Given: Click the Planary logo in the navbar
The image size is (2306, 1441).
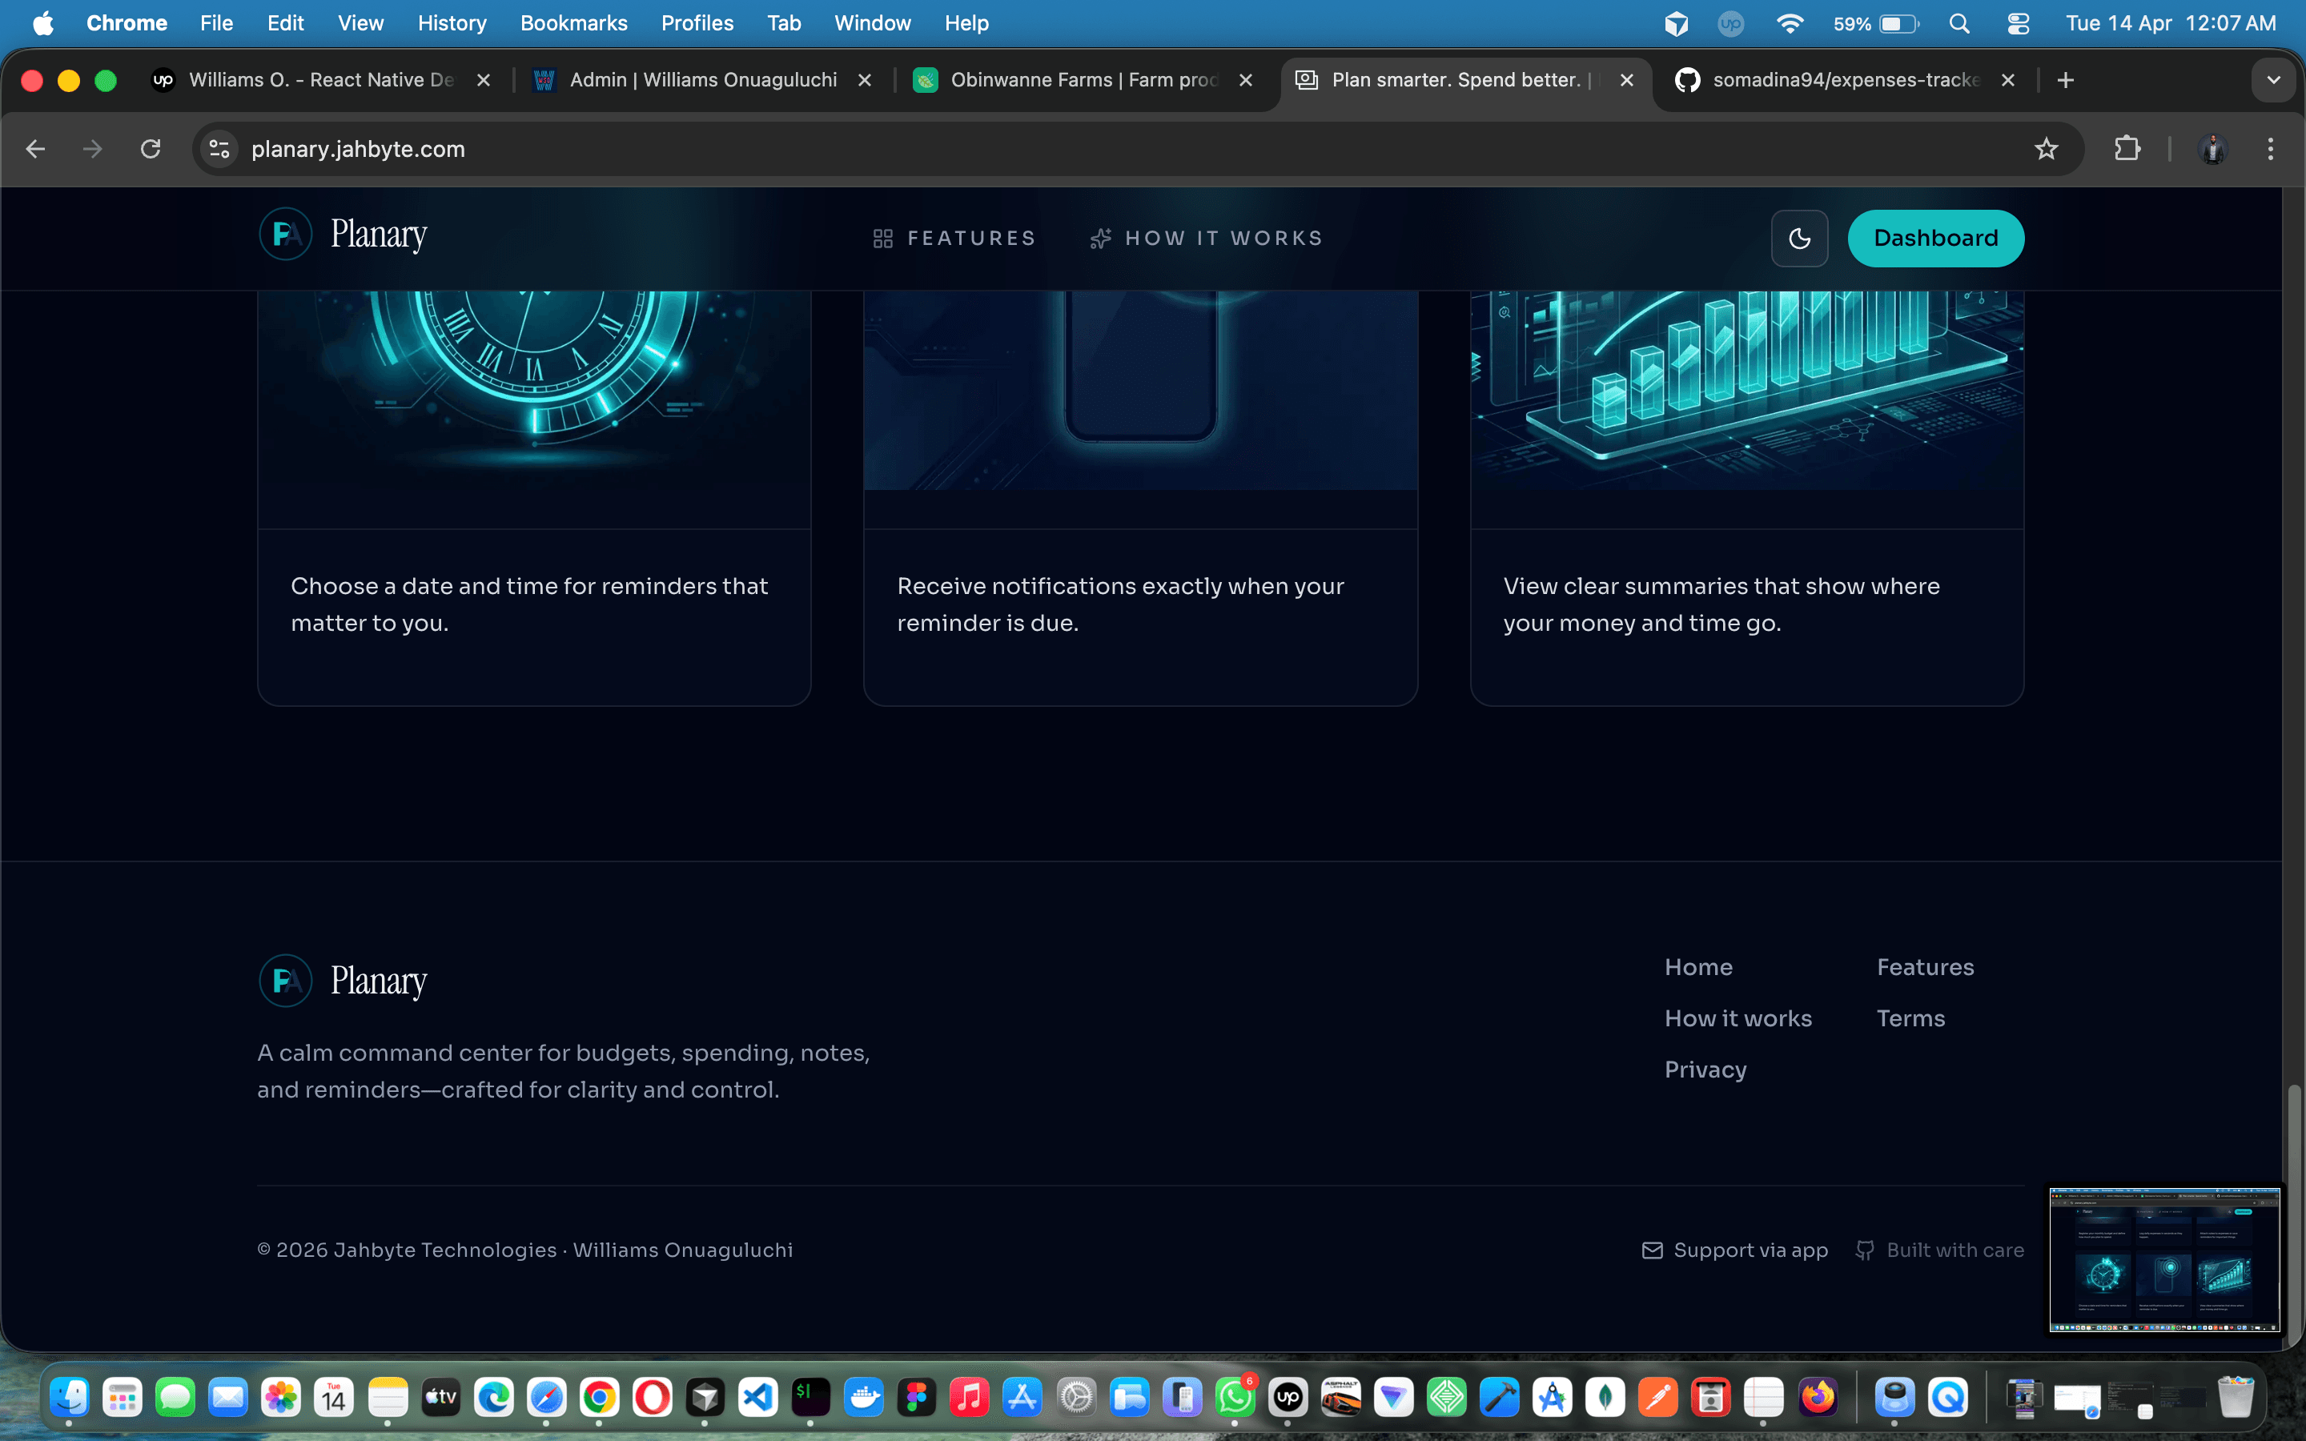Looking at the screenshot, I should 343,234.
